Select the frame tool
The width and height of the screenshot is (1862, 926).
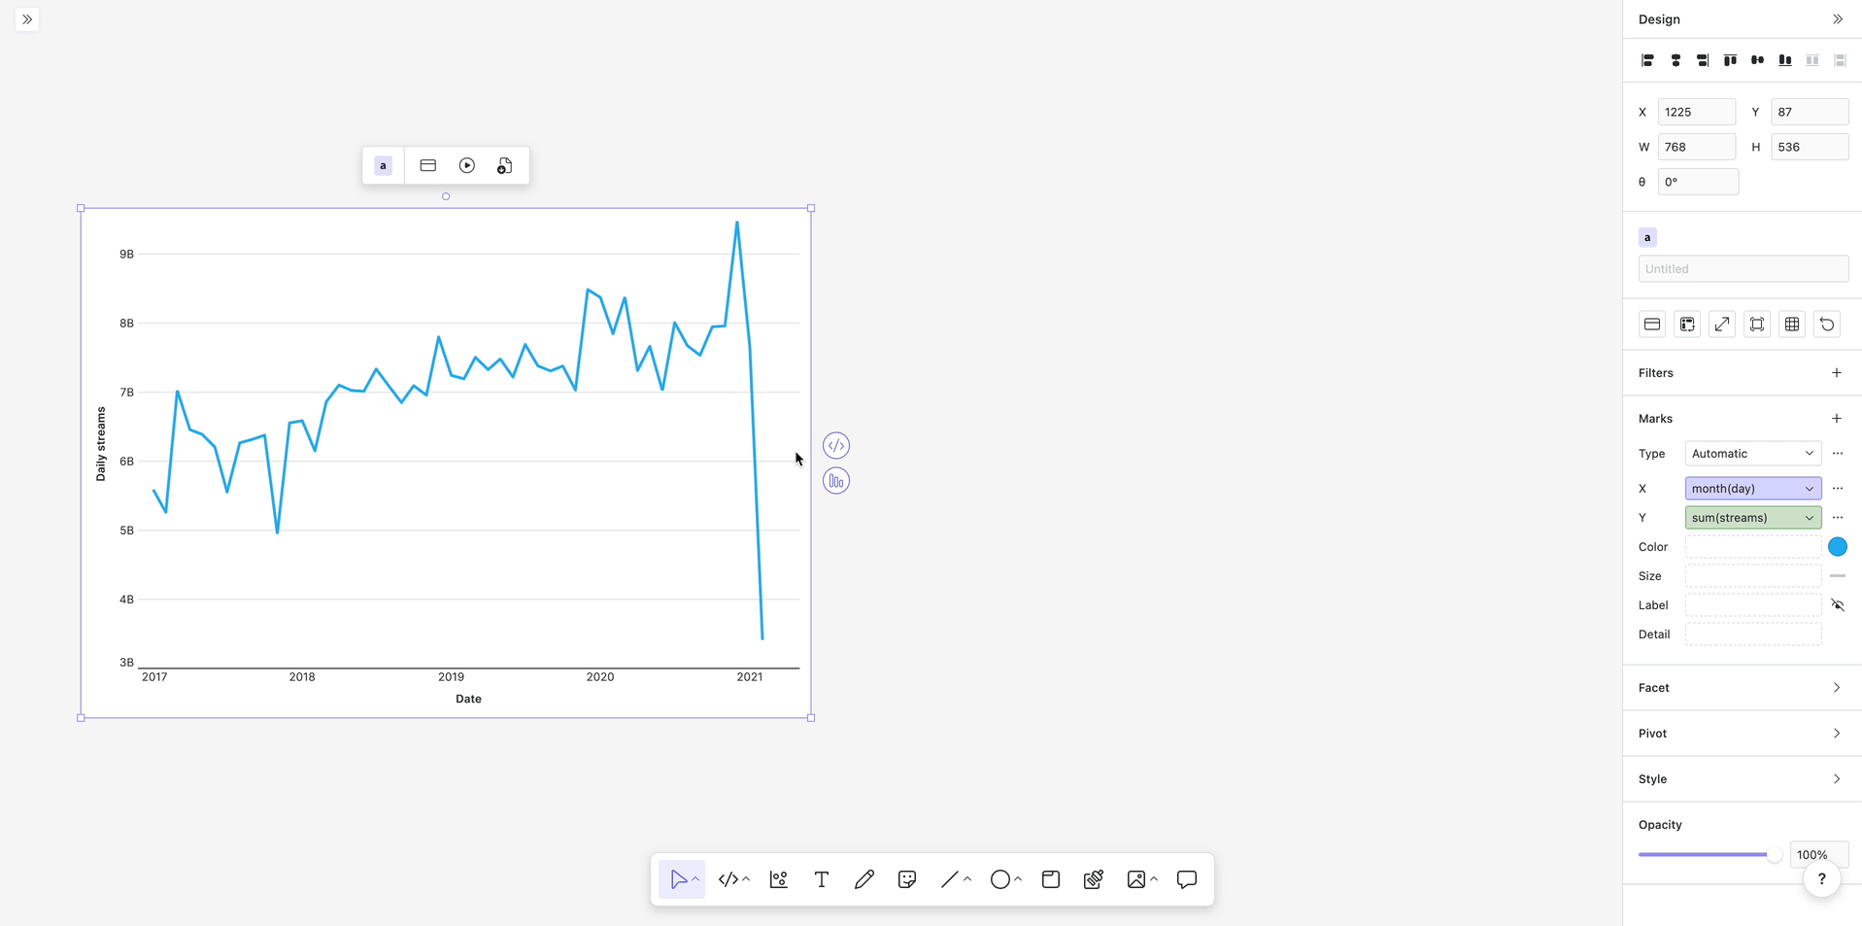[1051, 880]
